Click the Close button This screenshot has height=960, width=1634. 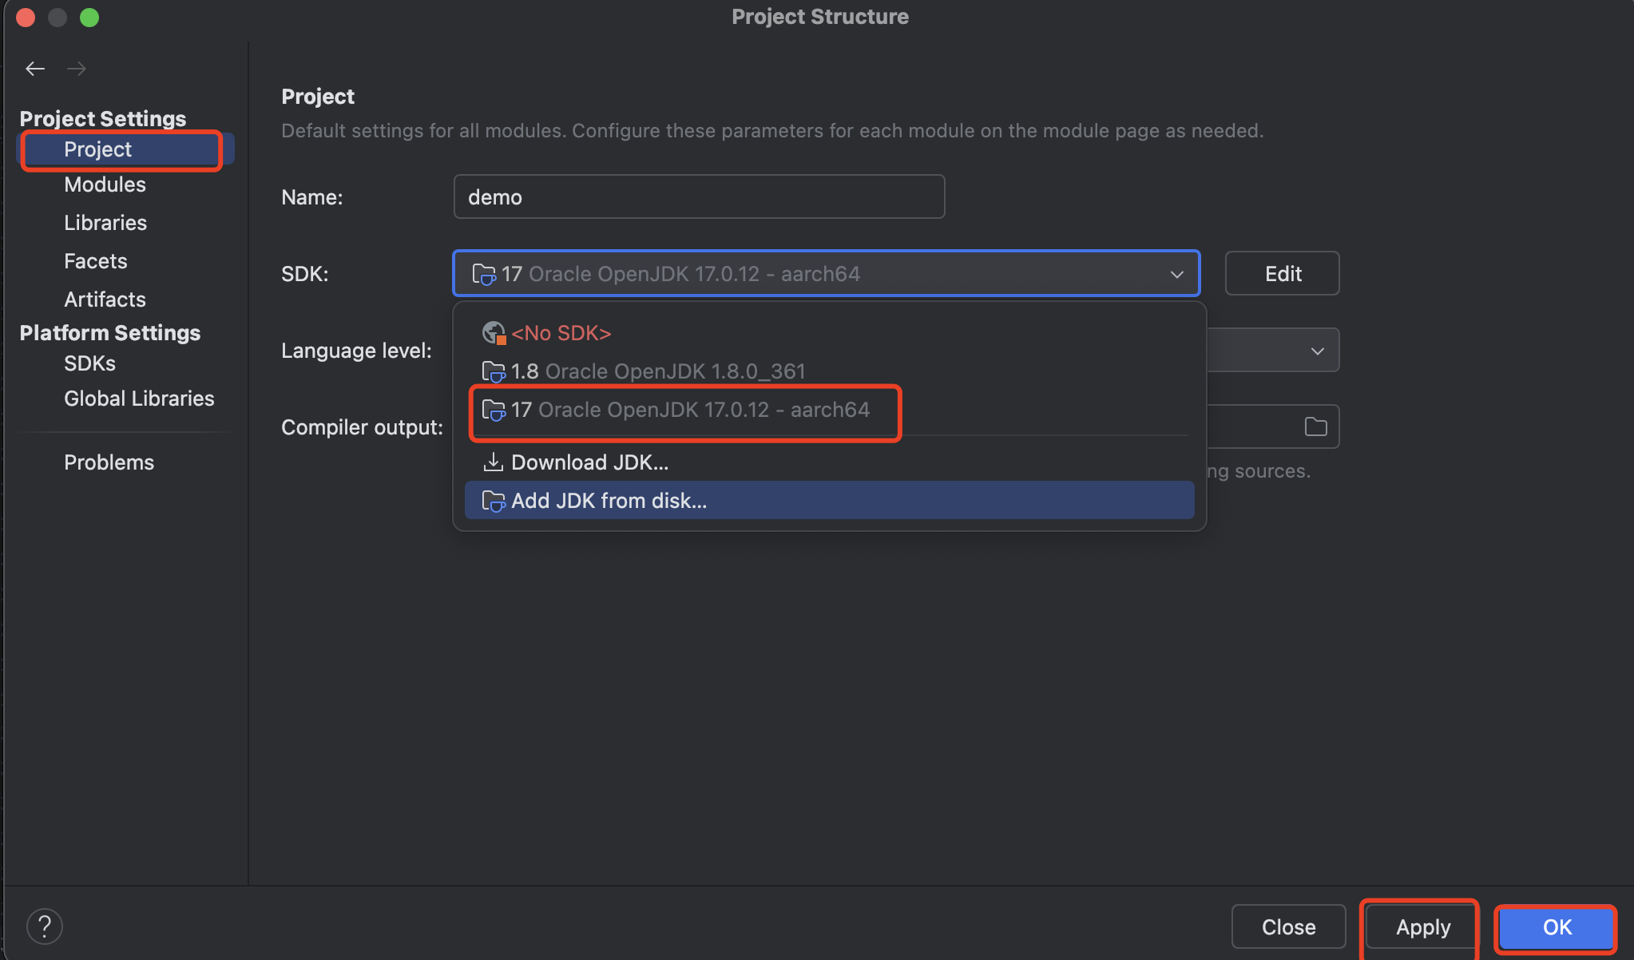(x=1288, y=927)
